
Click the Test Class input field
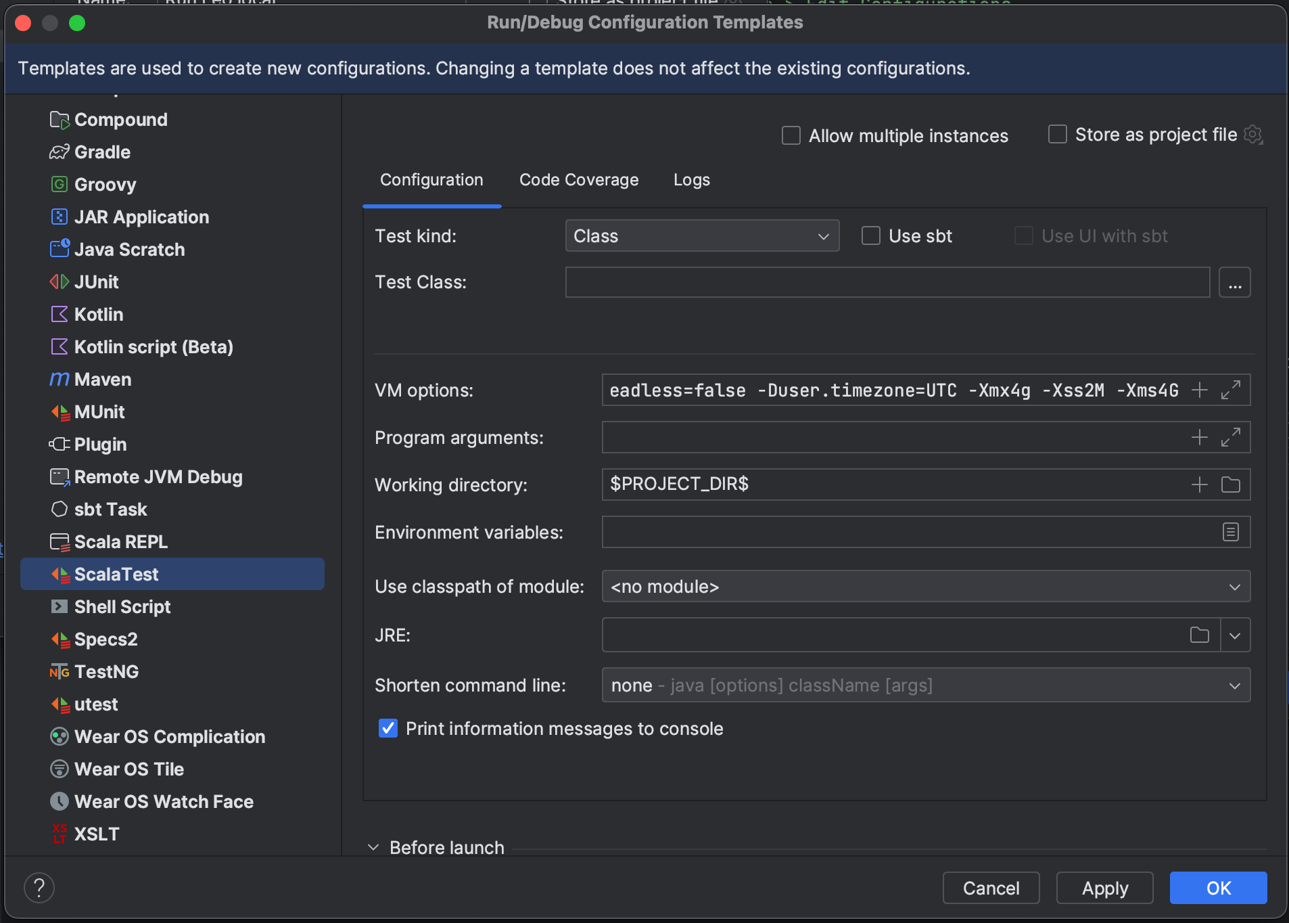(x=887, y=283)
